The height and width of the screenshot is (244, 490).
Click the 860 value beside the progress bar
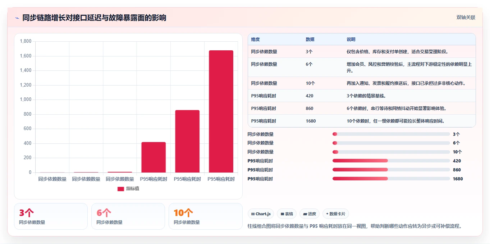tap(457, 170)
